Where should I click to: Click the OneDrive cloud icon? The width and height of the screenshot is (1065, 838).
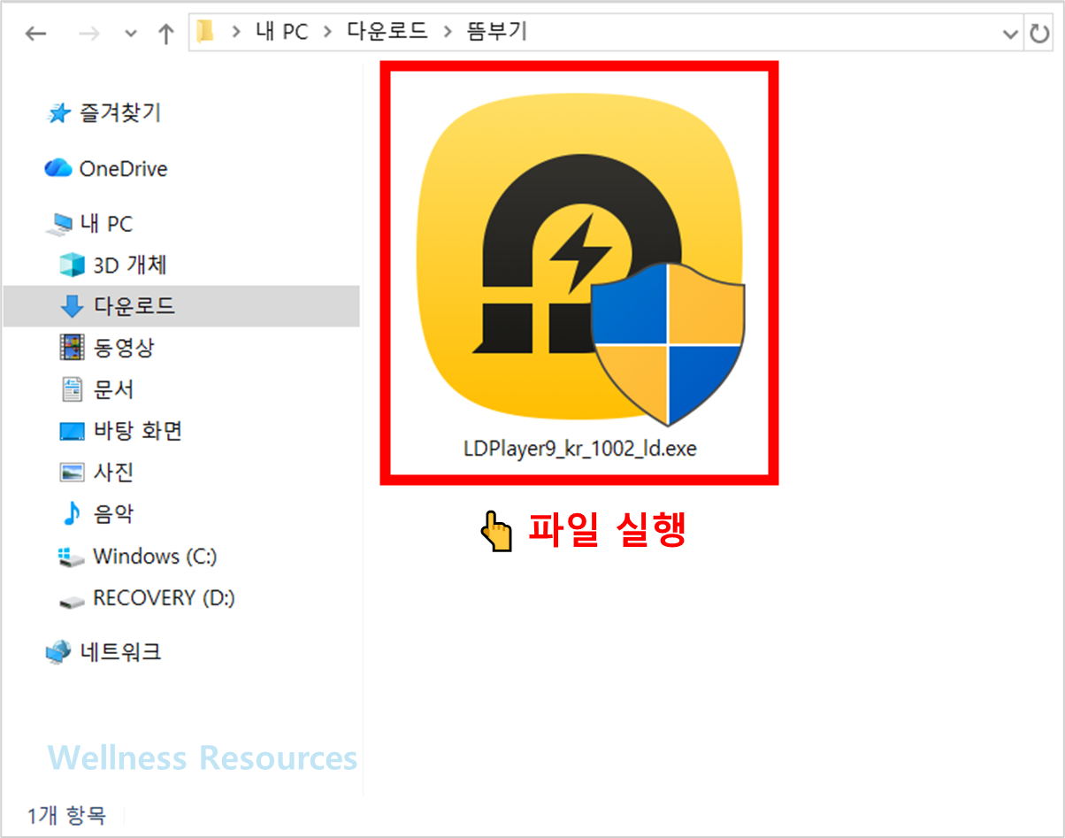pyautogui.click(x=58, y=167)
